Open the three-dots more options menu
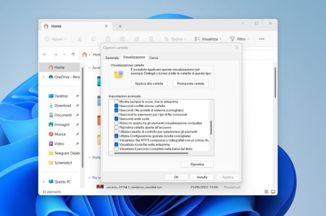This screenshot has width=326, height=216. point(261,39)
